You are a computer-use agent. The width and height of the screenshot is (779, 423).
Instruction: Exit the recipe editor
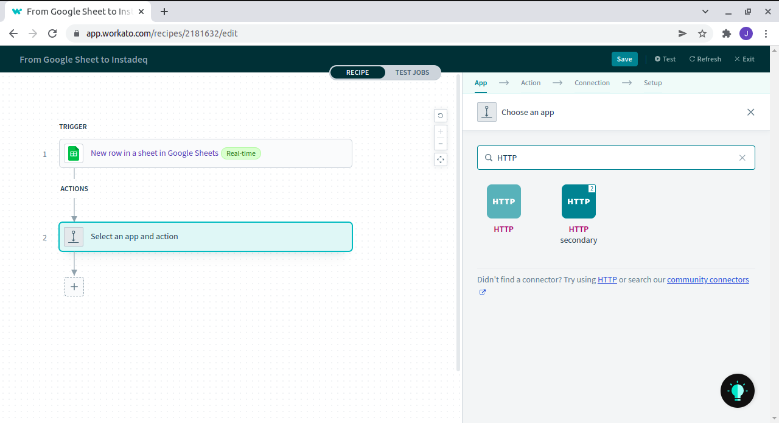click(x=744, y=59)
